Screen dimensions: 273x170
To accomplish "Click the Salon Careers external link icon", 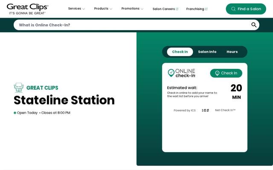I will 177,9.
